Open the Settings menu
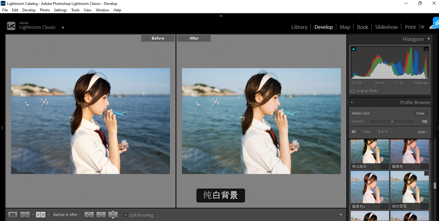The width and height of the screenshot is (439, 221). [60, 10]
